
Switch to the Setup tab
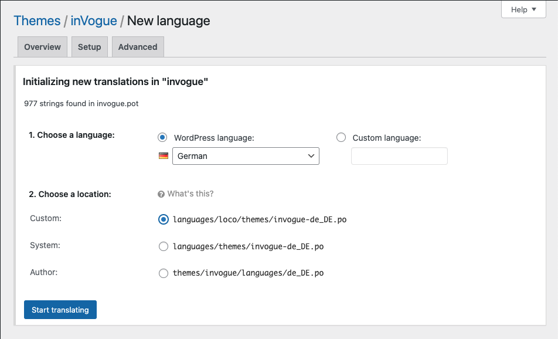click(90, 47)
